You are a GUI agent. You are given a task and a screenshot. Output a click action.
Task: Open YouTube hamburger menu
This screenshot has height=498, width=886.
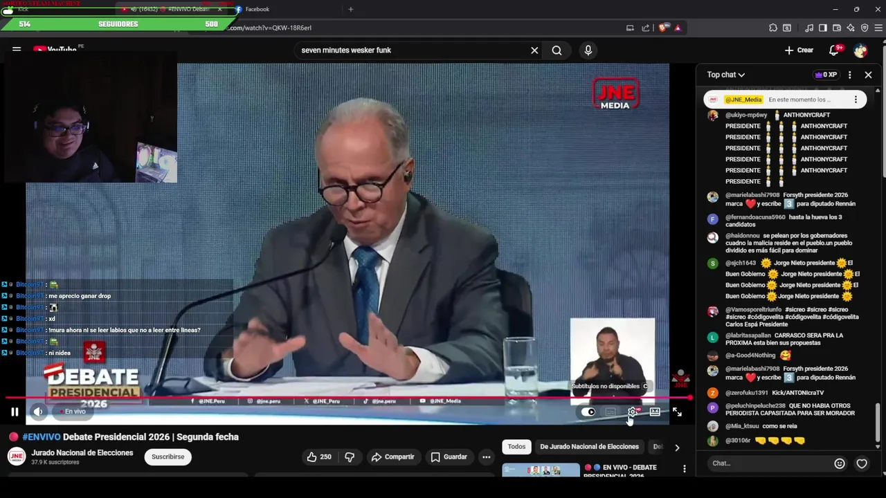(17, 50)
